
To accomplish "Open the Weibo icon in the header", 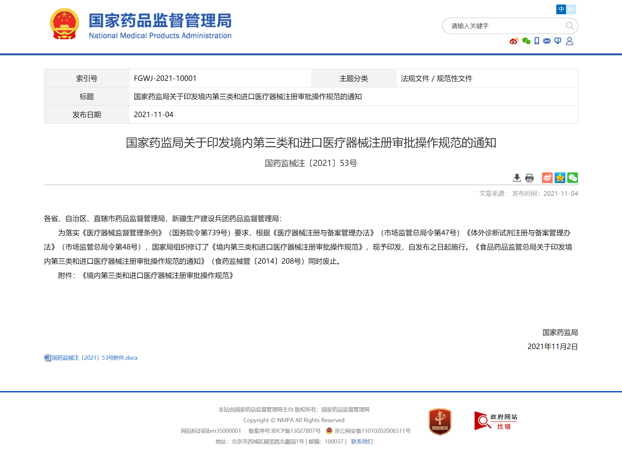I will point(514,41).
